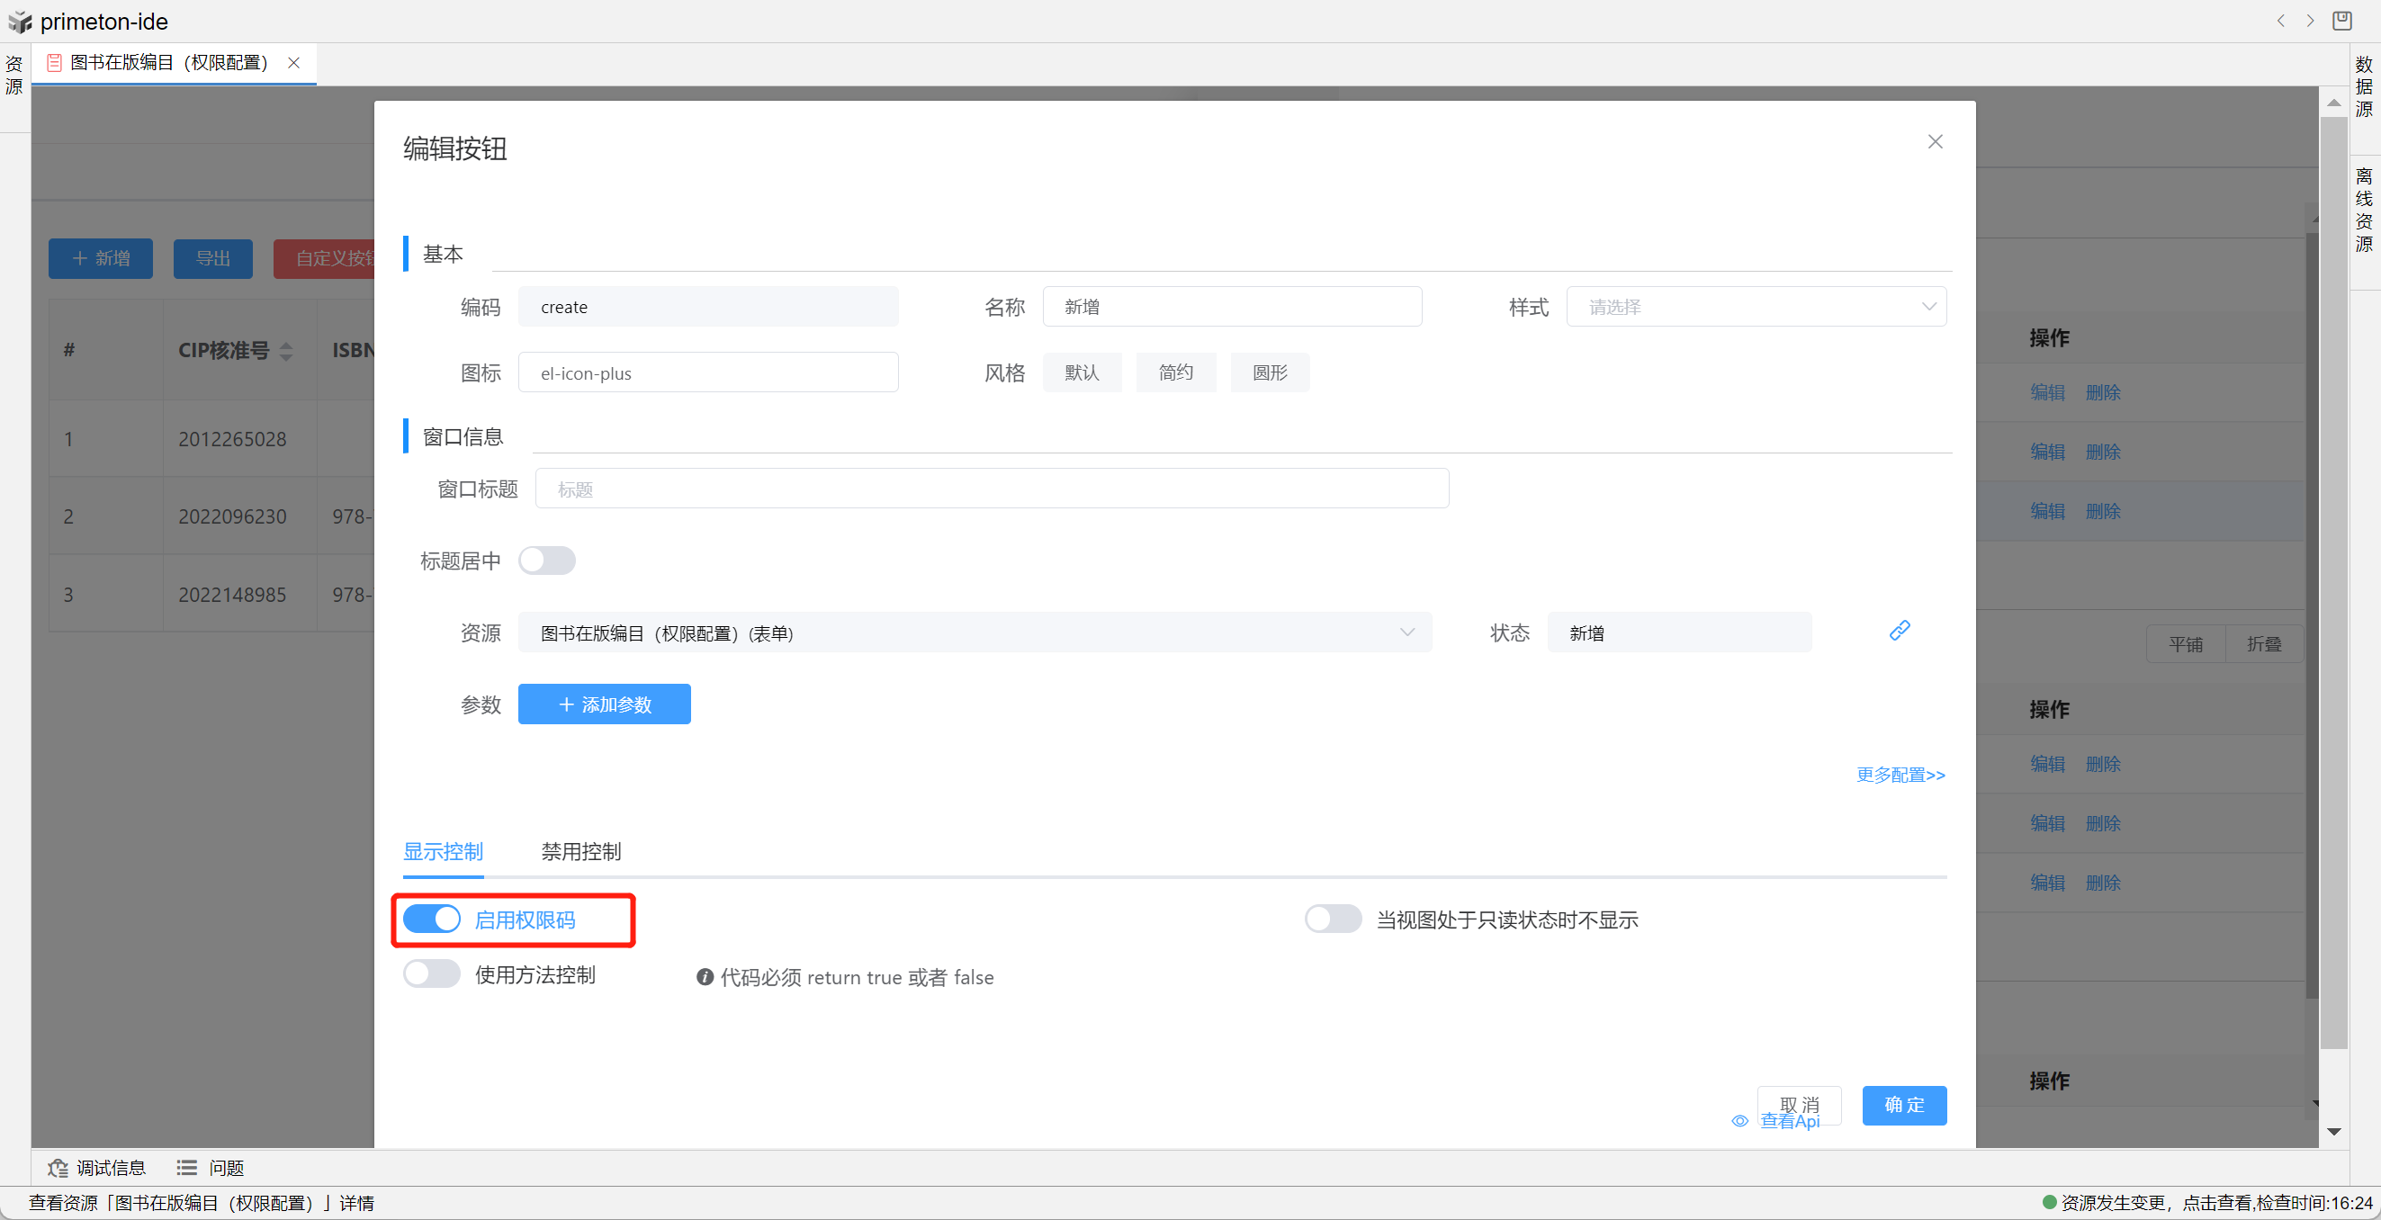
Task: Click the eye icon next to 查看Api
Action: [1739, 1121]
